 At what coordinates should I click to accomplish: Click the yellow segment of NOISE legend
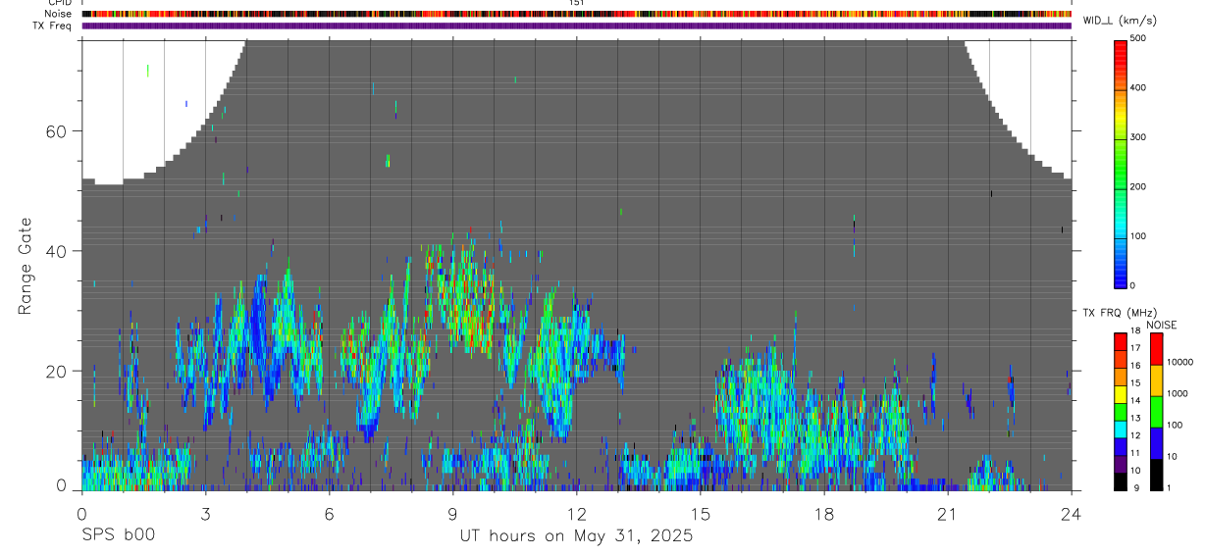[x=1157, y=380]
